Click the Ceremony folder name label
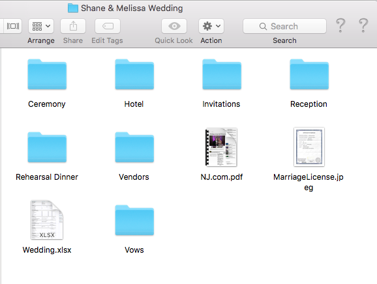377x284 pixels. point(47,104)
